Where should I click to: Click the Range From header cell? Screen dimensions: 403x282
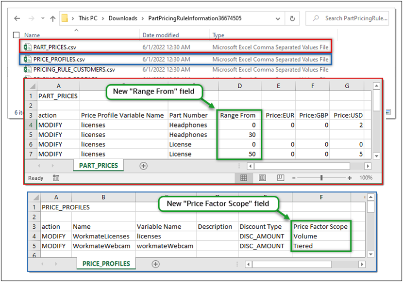pyautogui.click(x=239, y=115)
